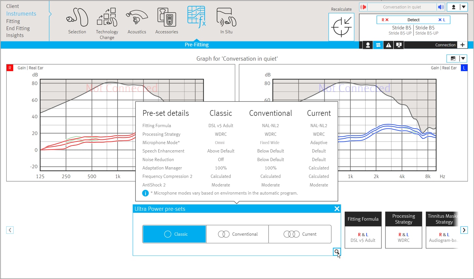Open the End Fitting menu section

[x=18, y=28]
